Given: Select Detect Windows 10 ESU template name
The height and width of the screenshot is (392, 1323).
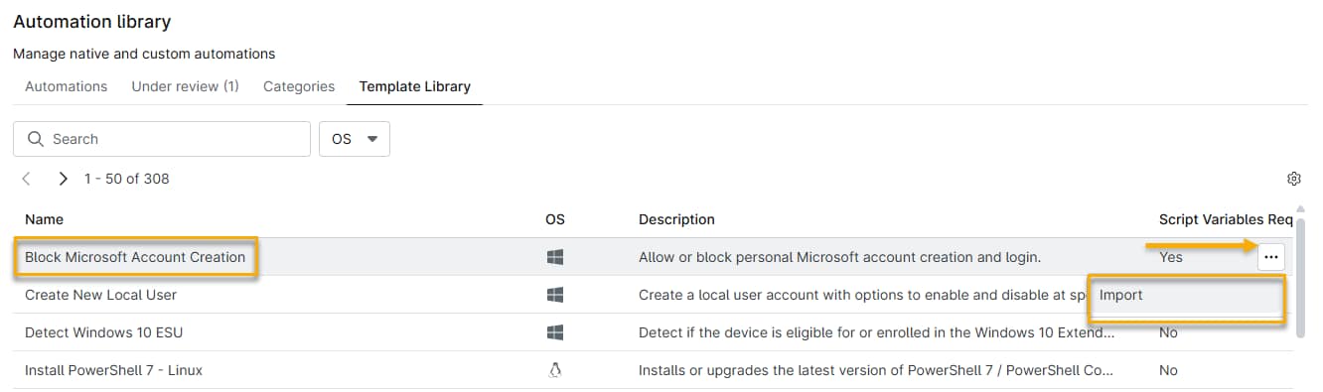Looking at the screenshot, I should (103, 332).
